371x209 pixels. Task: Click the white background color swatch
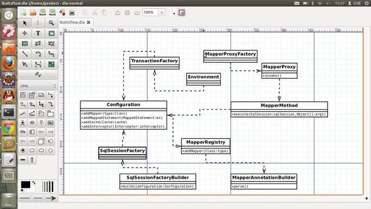33,189
